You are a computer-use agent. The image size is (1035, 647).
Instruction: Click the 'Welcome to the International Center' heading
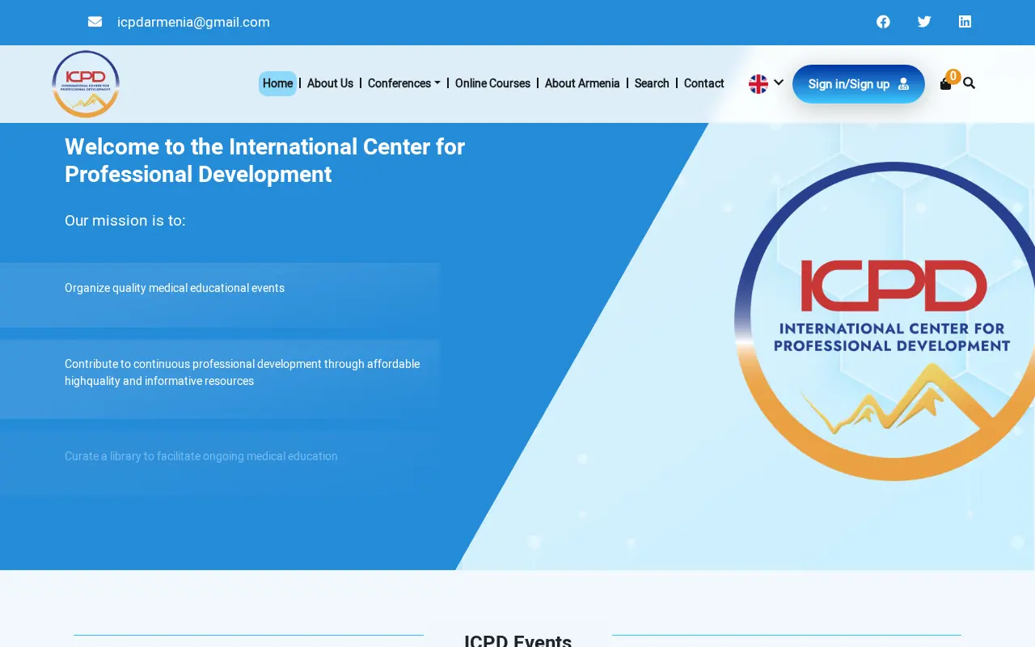264,160
